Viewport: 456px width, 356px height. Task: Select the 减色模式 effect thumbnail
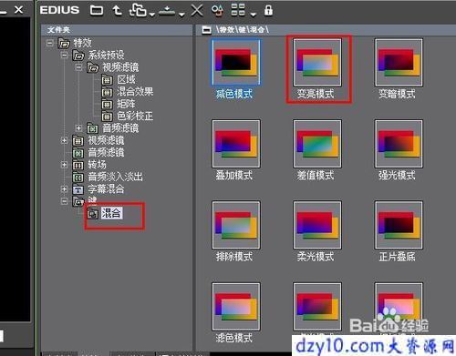(236, 62)
